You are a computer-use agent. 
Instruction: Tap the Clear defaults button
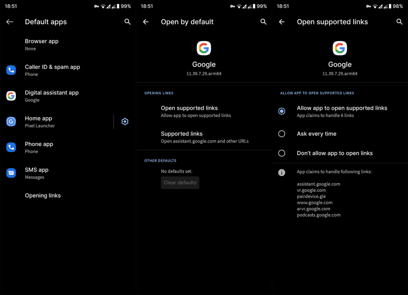180,183
